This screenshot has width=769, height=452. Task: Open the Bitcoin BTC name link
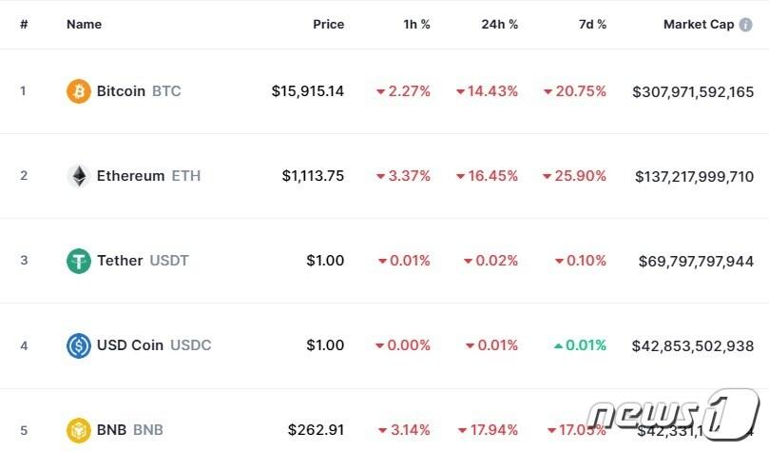point(138,91)
